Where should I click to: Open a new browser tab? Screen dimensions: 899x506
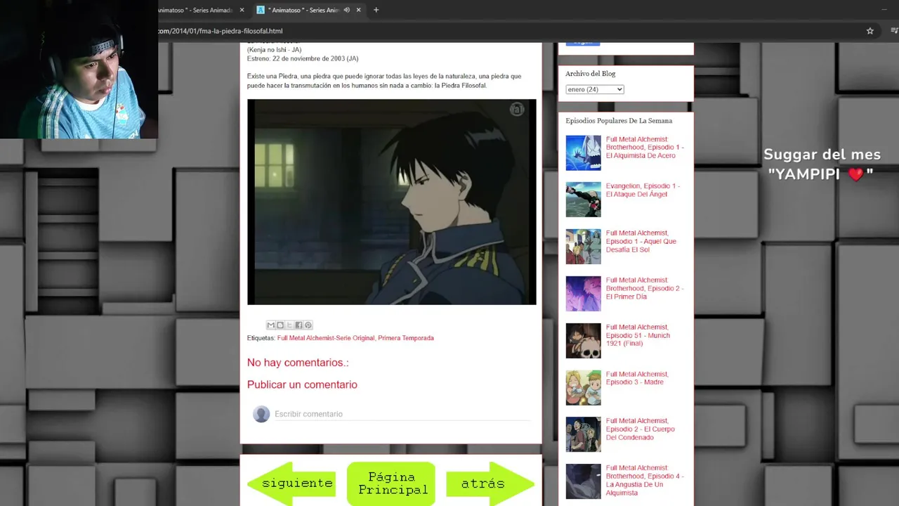[x=376, y=10]
